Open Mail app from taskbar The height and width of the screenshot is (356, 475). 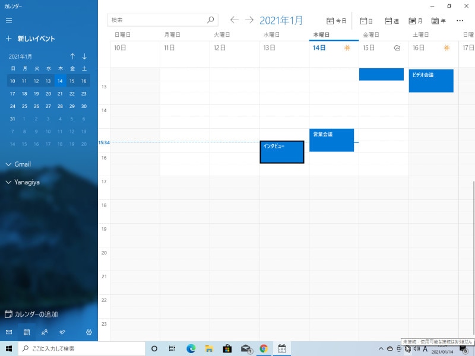point(246,349)
